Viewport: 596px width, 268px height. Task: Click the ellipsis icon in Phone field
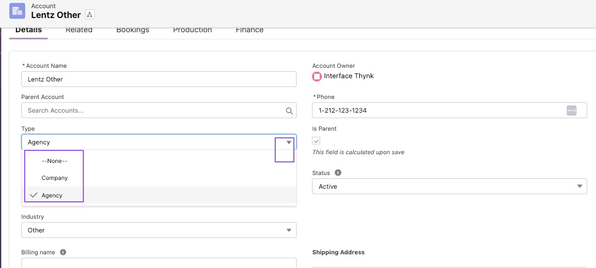click(571, 110)
